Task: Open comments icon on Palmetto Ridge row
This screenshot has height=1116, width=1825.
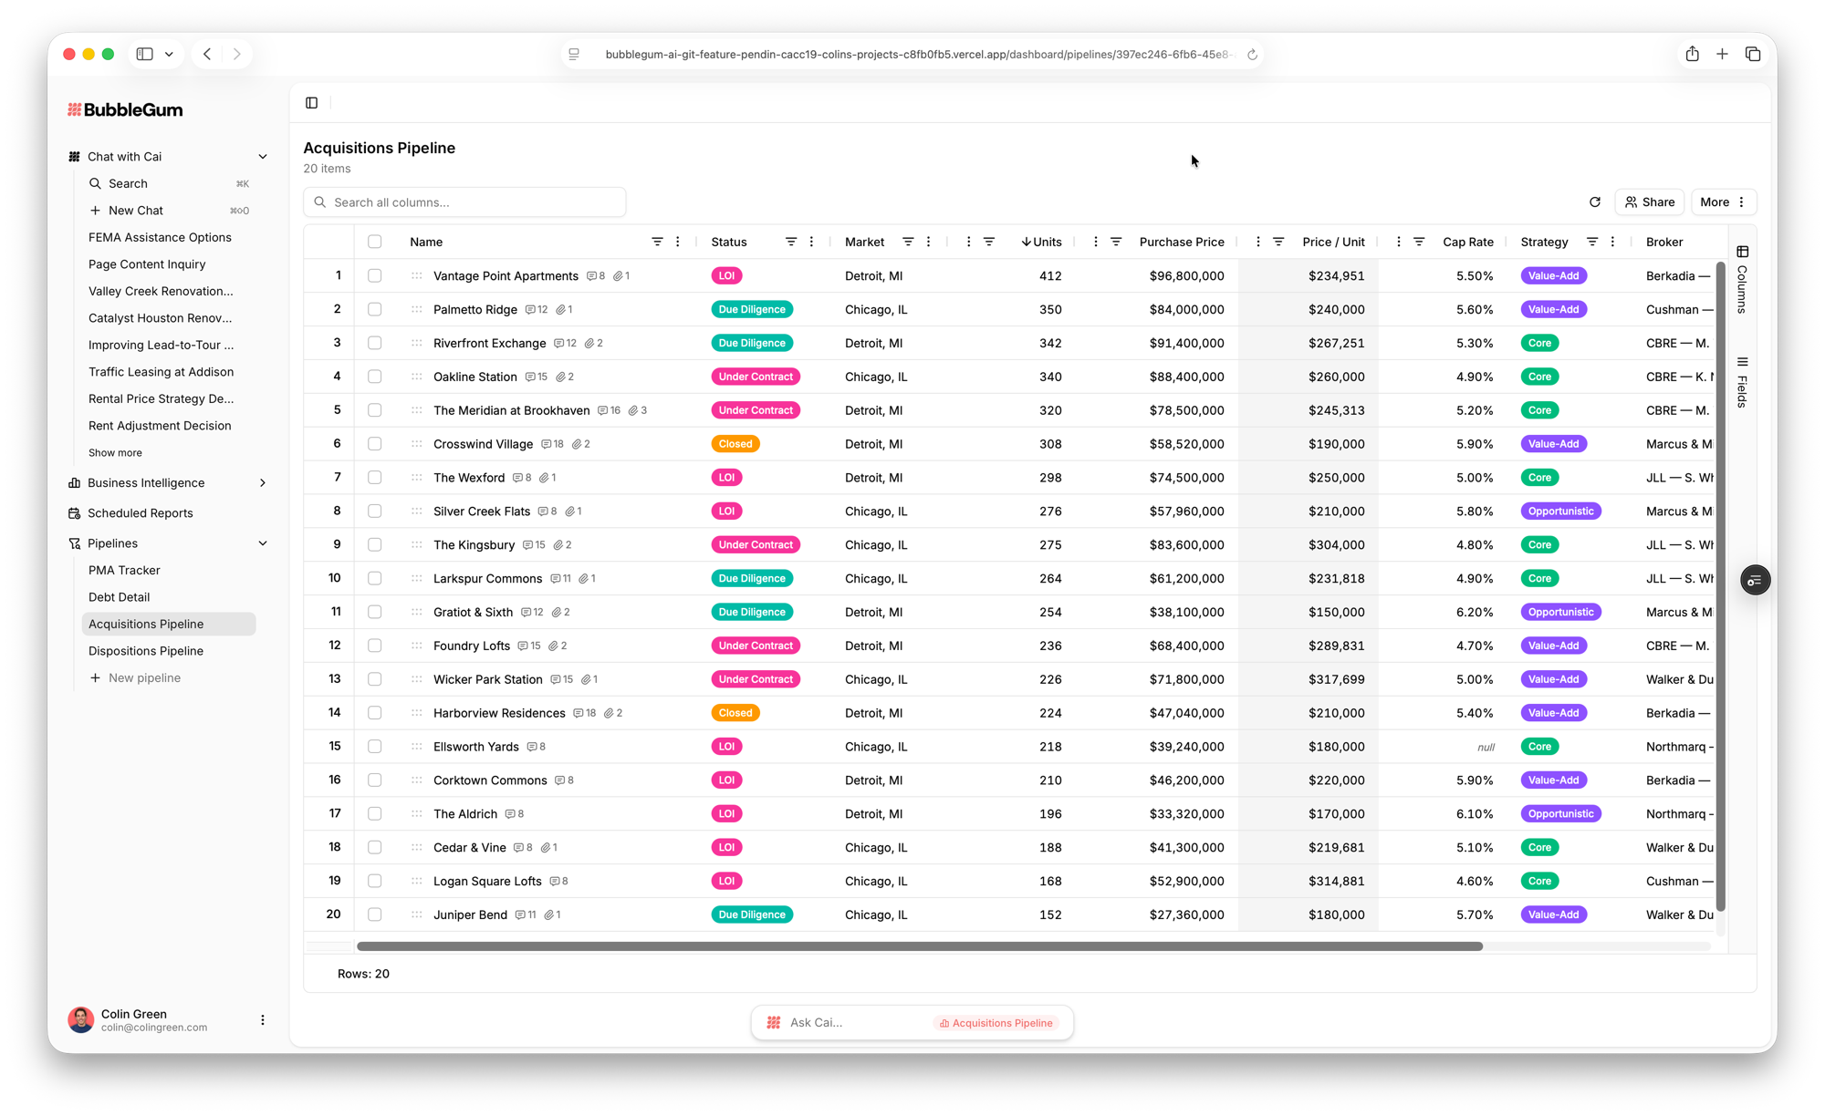Action: point(537,309)
